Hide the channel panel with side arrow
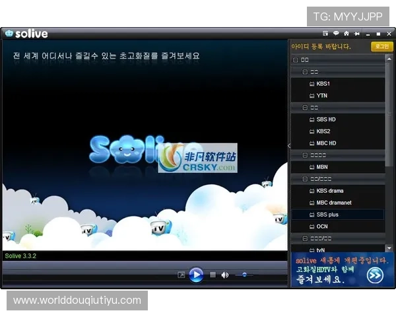Image resolution: width=396 pixels, height=317 pixels. [289, 145]
